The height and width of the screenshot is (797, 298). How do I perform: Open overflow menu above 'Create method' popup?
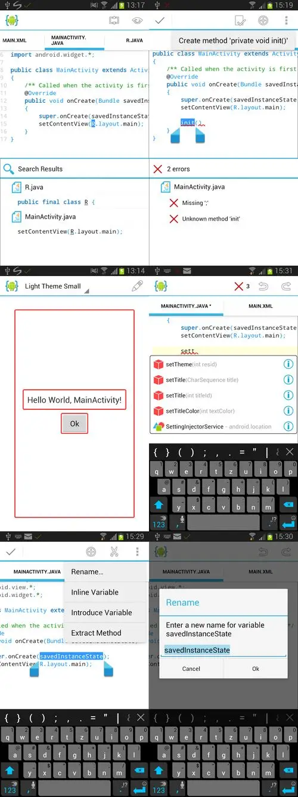click(286, 20)
